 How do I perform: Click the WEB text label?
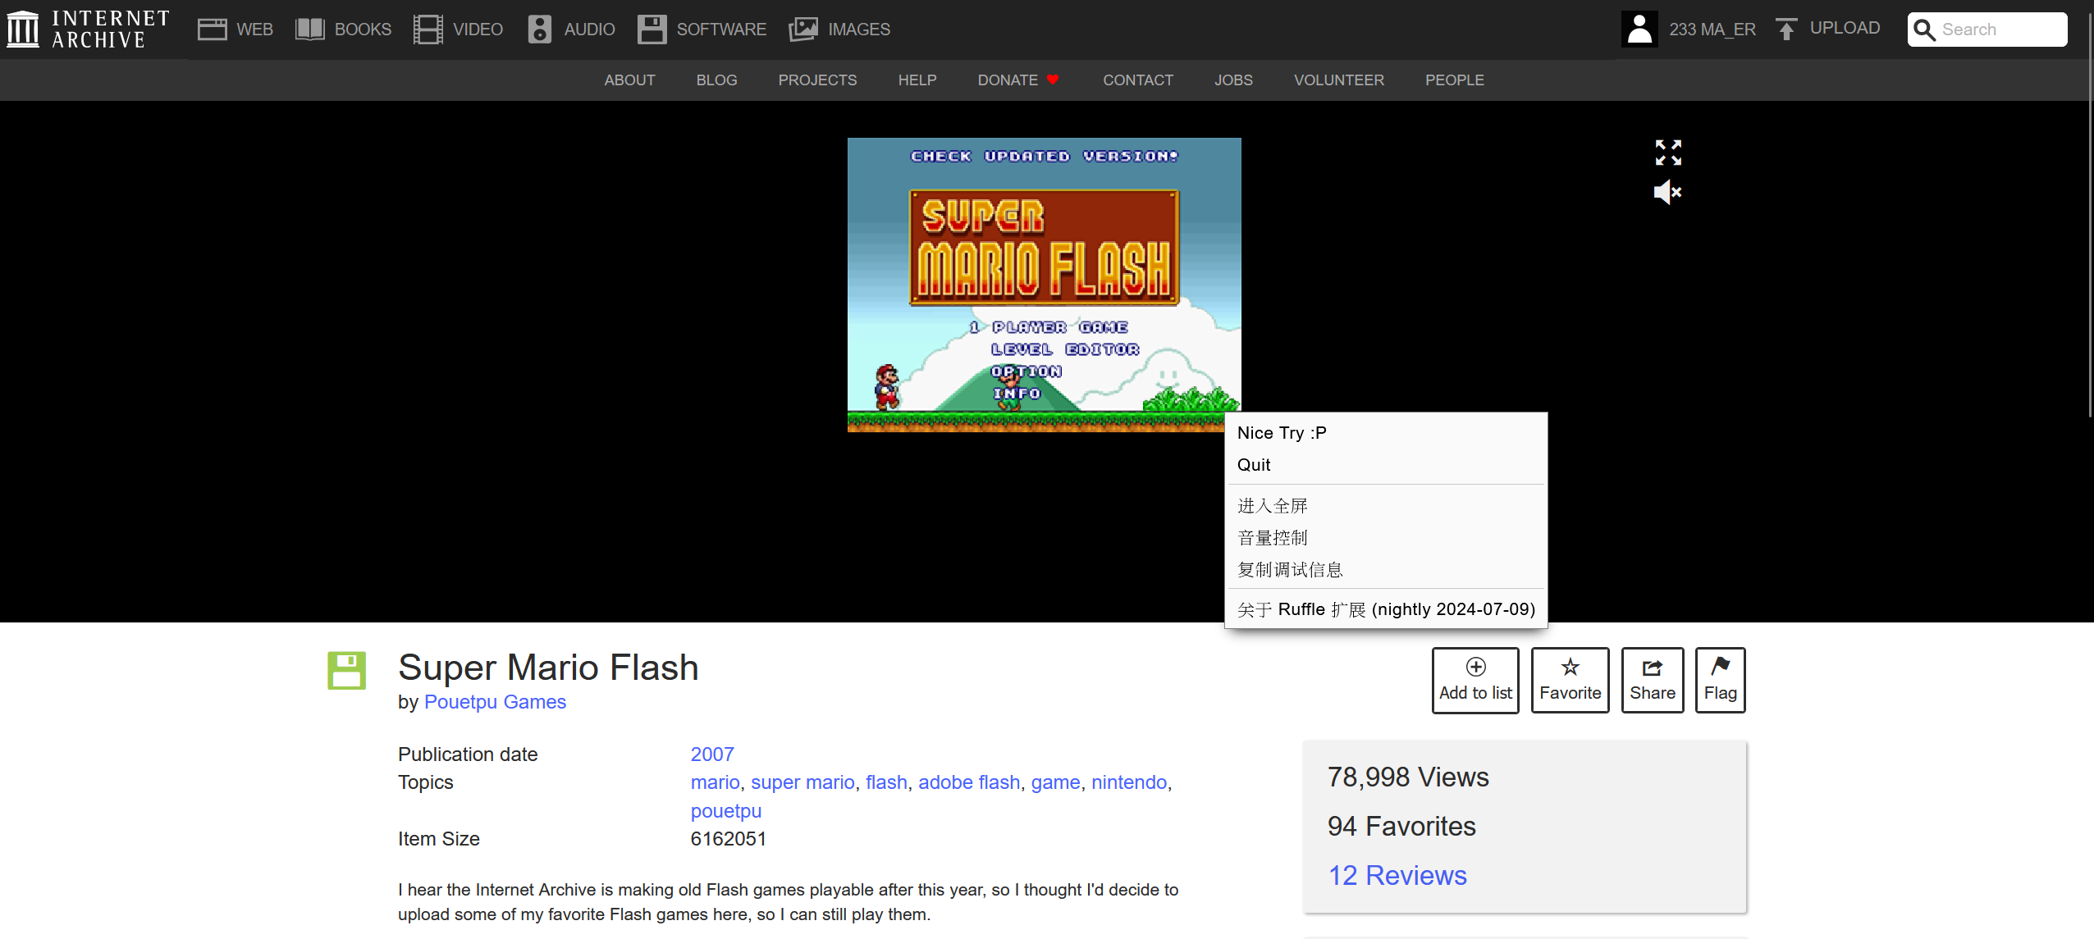pyautogui.click(x=254, y=30)
